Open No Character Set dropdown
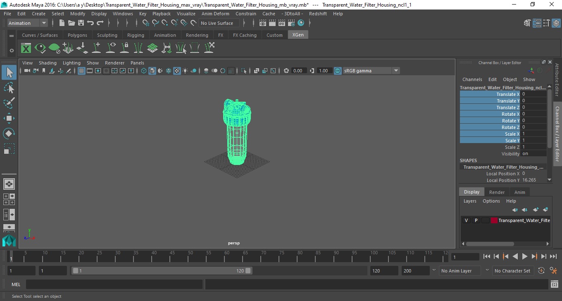Viewport: 562px width, 301px height. click(x=512, y=271)
